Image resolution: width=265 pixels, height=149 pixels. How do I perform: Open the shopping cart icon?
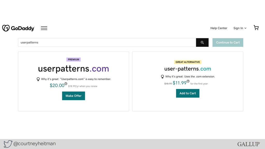click(256, 27)
